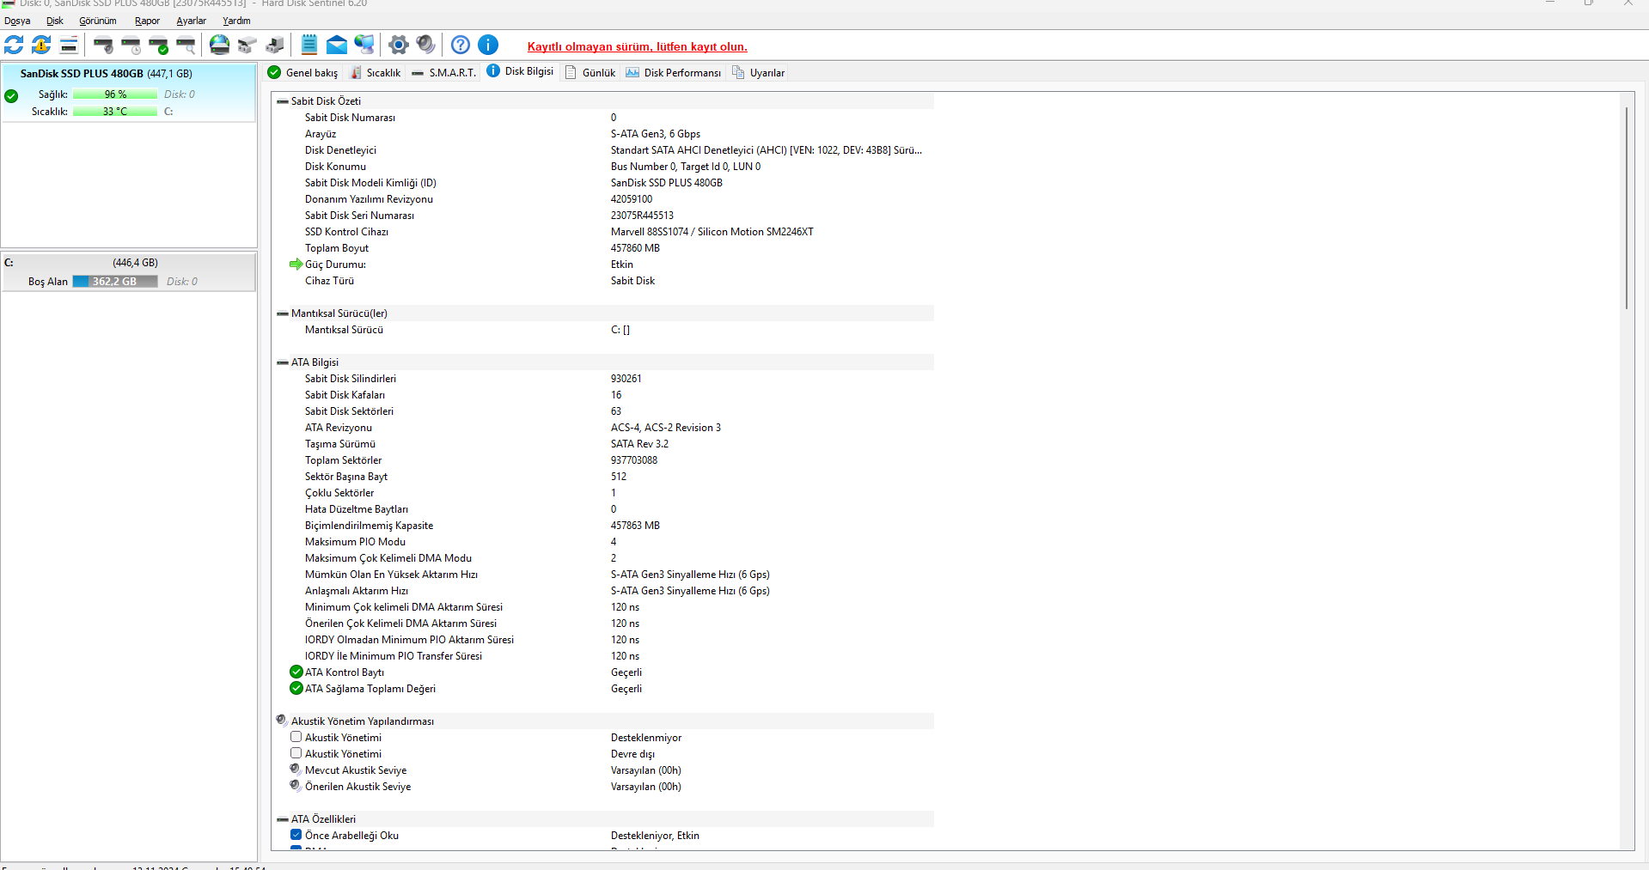Click the green arrow next to Güç Durumu

tap(296, 265)
